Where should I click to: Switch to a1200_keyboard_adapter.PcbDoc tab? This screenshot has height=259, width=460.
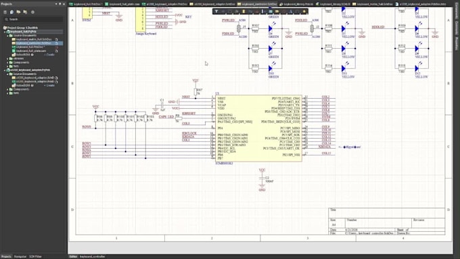tap(164, 4)
